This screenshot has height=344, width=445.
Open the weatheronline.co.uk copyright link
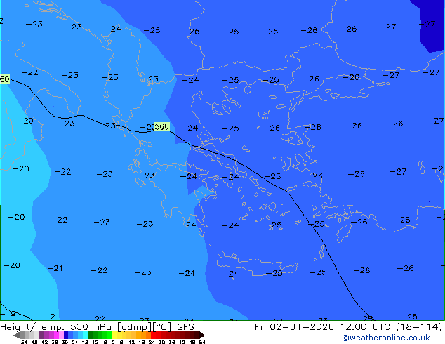[x=386, y=338]
